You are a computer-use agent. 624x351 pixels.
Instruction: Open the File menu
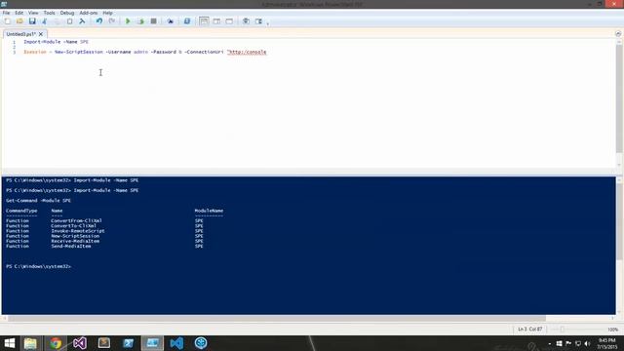click(x=6, y=13)
